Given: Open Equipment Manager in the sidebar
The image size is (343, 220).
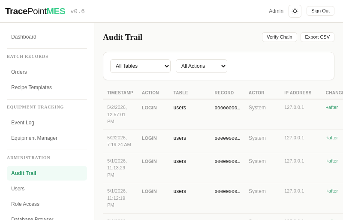Looking at the screenshot, I should [x=47, y=138].
